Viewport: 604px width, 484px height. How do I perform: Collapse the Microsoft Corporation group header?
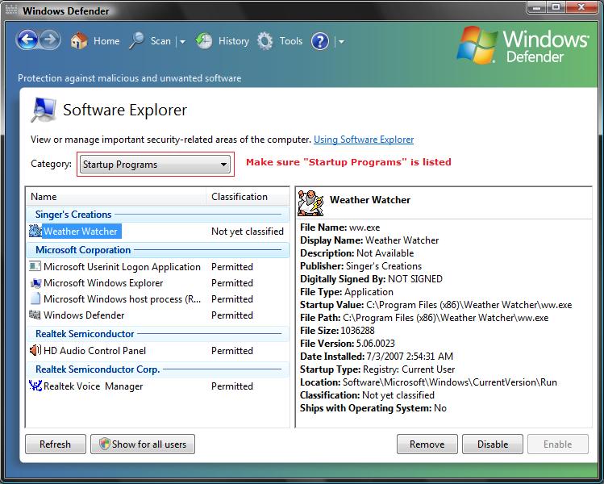pos(158,250)
